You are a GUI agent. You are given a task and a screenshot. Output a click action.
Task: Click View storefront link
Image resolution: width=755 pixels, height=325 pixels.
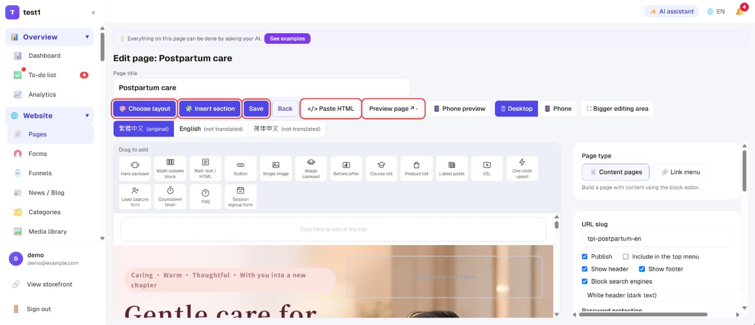pyautogui.click(x=49, y=284)
